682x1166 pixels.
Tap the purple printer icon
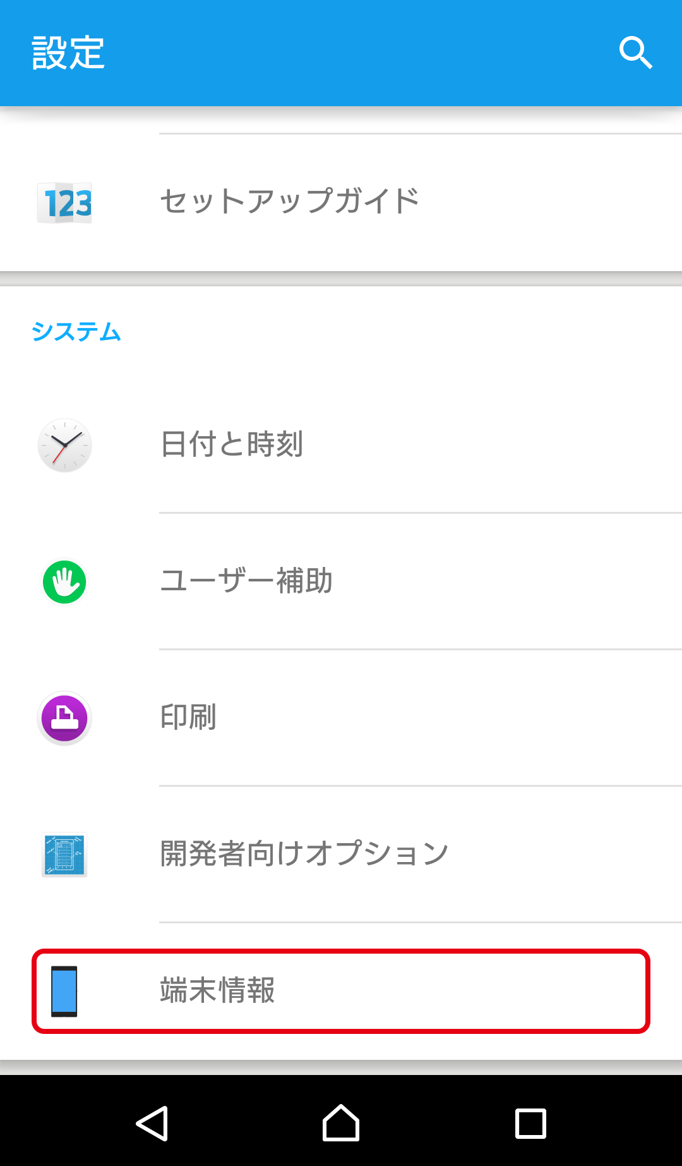coord(64,718)
